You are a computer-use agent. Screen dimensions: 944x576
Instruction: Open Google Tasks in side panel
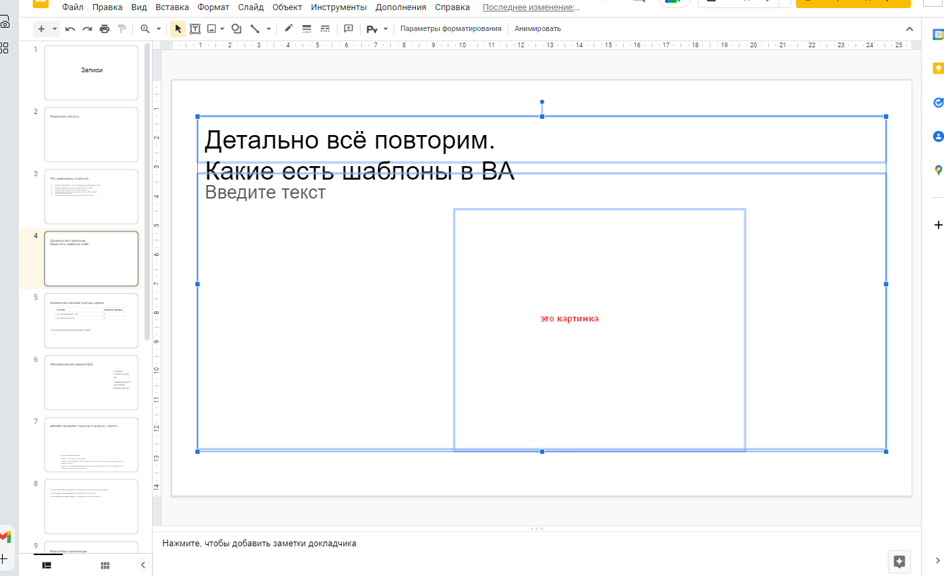(x=938, y=103)
